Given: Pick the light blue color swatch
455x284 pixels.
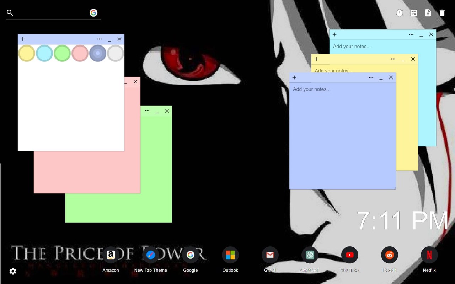Looking at the screenshot, I should coord(44,53).
